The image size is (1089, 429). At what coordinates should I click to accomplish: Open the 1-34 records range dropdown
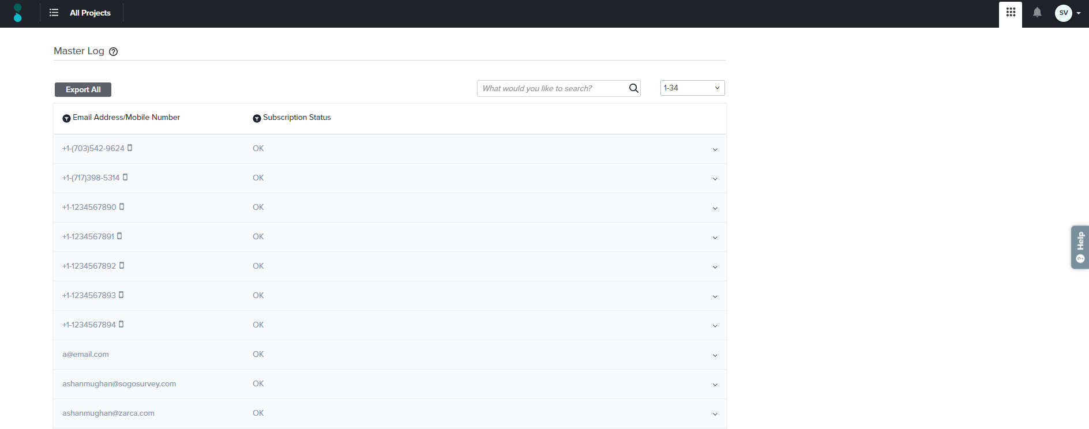(692, 88)
